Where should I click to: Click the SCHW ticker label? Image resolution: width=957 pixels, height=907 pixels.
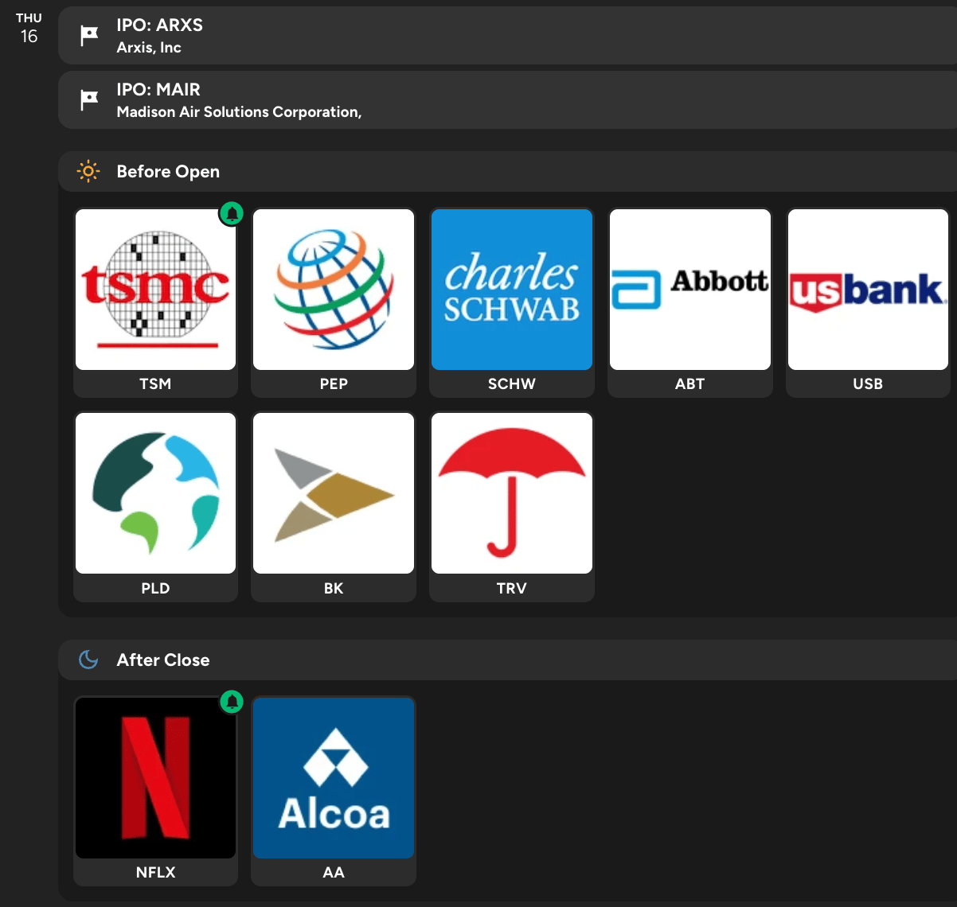click(512, 383)
